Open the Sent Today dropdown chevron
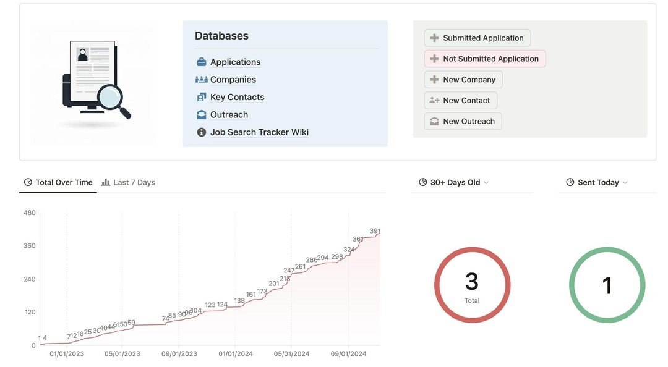668x367 pixels. click(627, 183)
